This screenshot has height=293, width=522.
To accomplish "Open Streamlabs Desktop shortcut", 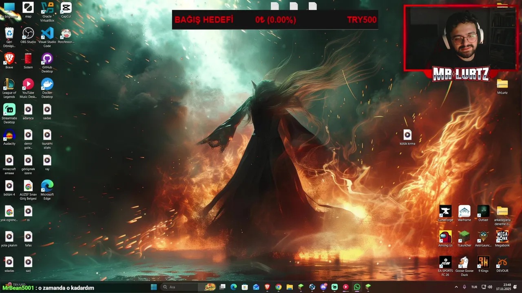I will 9,114.
